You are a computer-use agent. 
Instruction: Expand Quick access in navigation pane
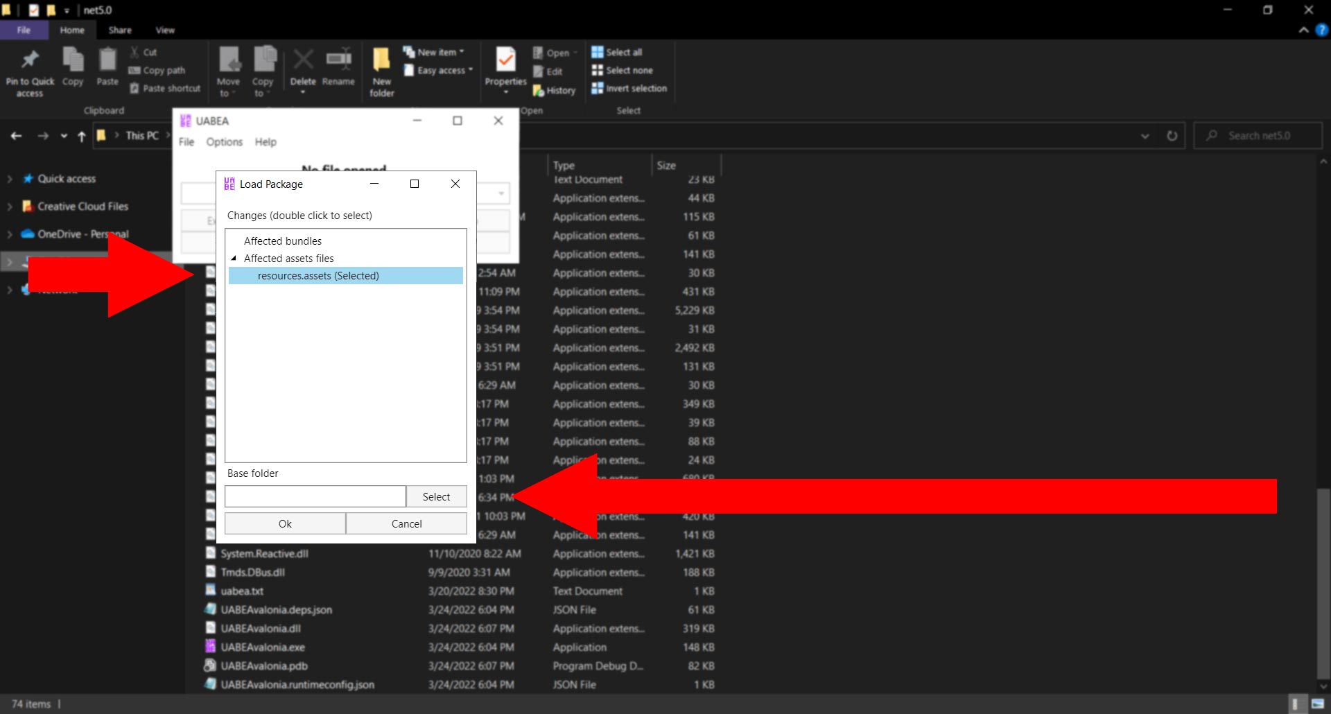[x=10, y=179]
